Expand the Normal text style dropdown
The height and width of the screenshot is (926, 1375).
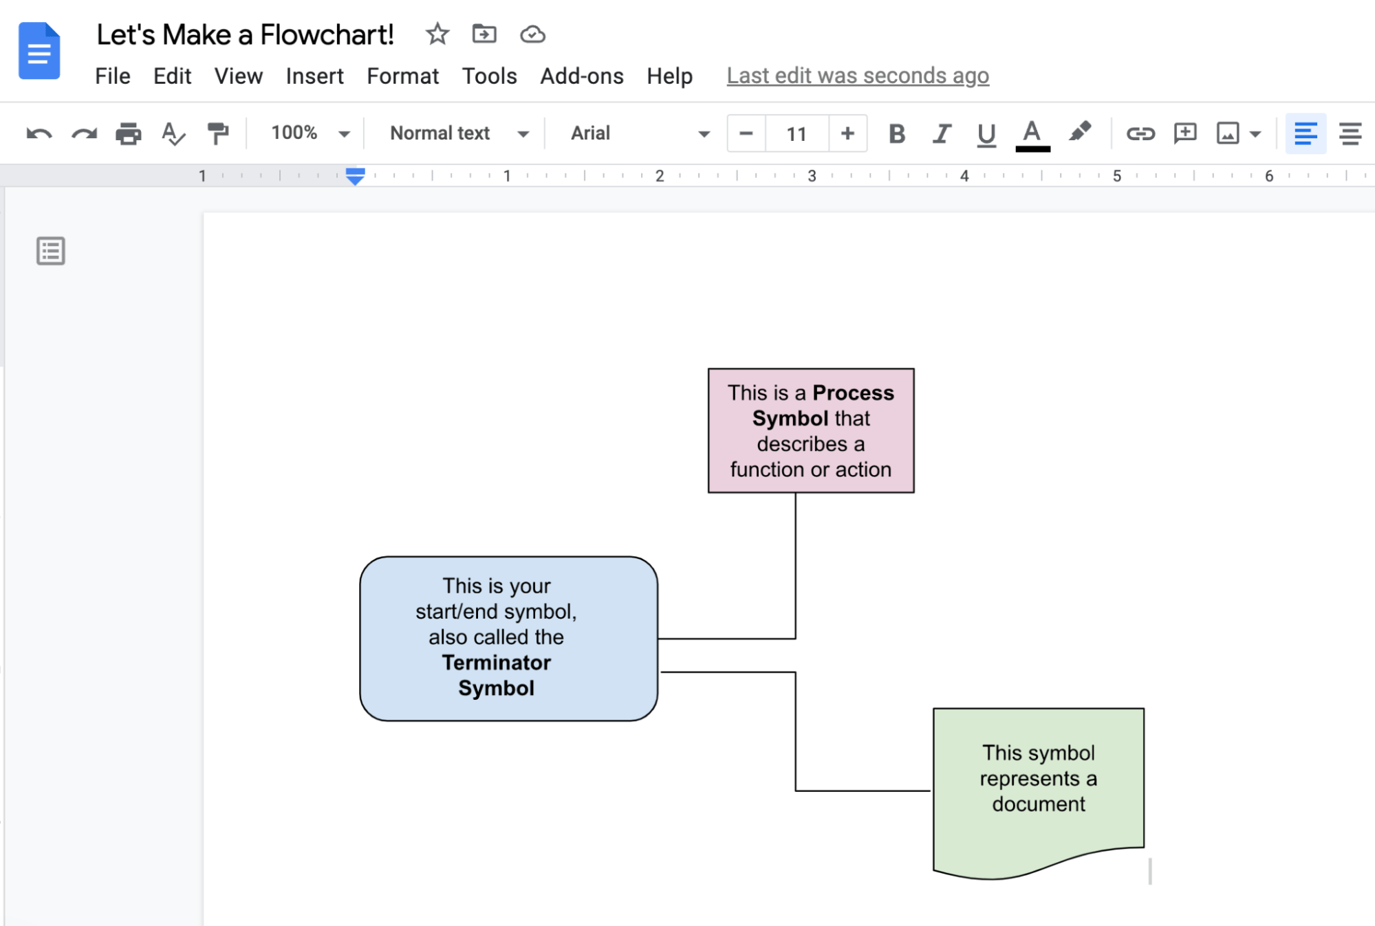[x=459, y=133]
